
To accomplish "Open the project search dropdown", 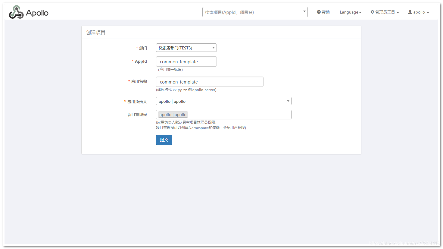I will (x=254, y=12).
